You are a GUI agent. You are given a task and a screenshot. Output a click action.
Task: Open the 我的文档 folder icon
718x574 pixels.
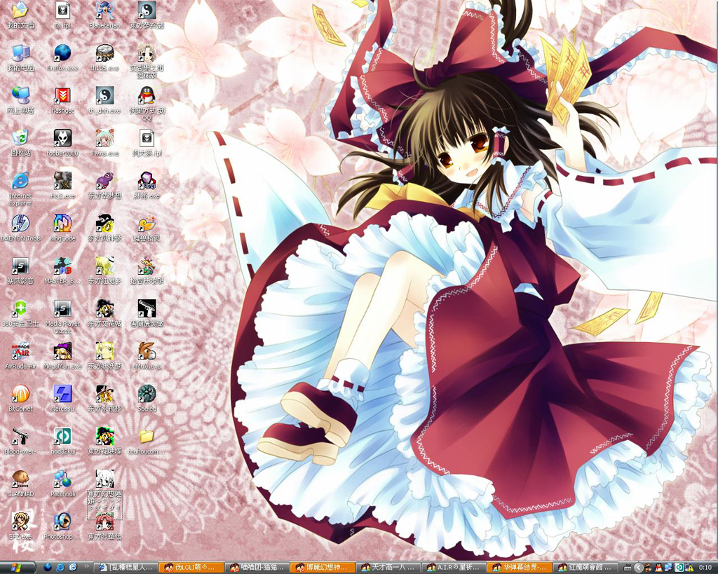coord(20,15)
